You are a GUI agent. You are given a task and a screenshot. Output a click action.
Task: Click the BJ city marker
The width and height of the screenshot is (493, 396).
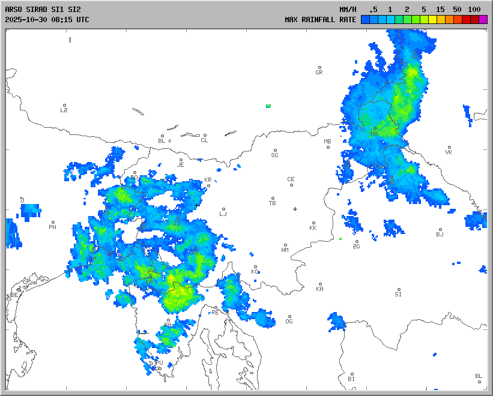(x=440, y=230)
